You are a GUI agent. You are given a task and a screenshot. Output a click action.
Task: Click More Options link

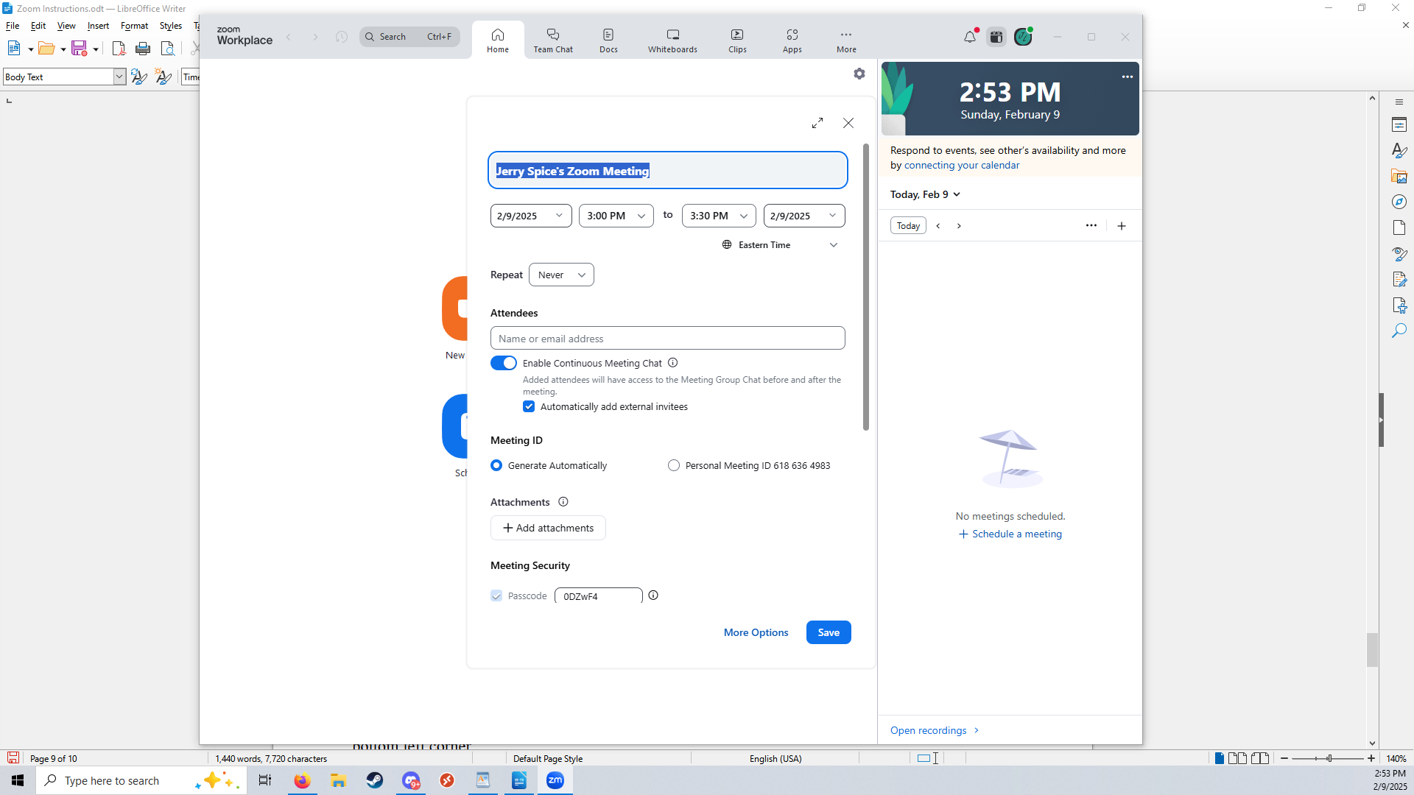click(756, 632)
